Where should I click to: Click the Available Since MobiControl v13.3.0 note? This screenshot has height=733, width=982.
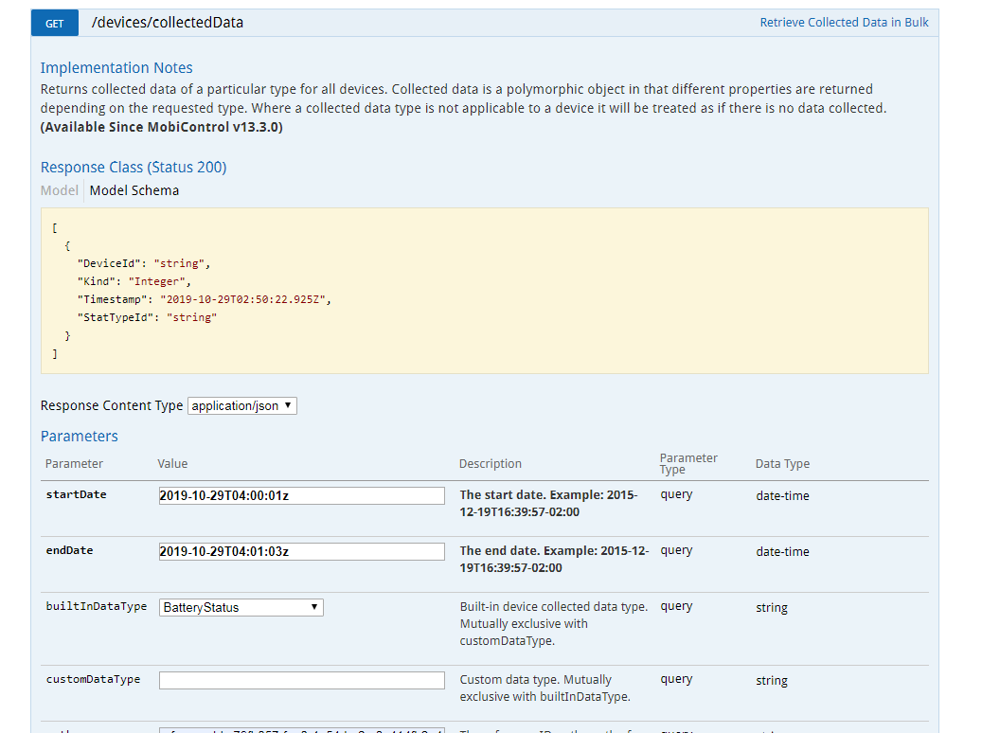pyautogui.click(x=161, y=127)
